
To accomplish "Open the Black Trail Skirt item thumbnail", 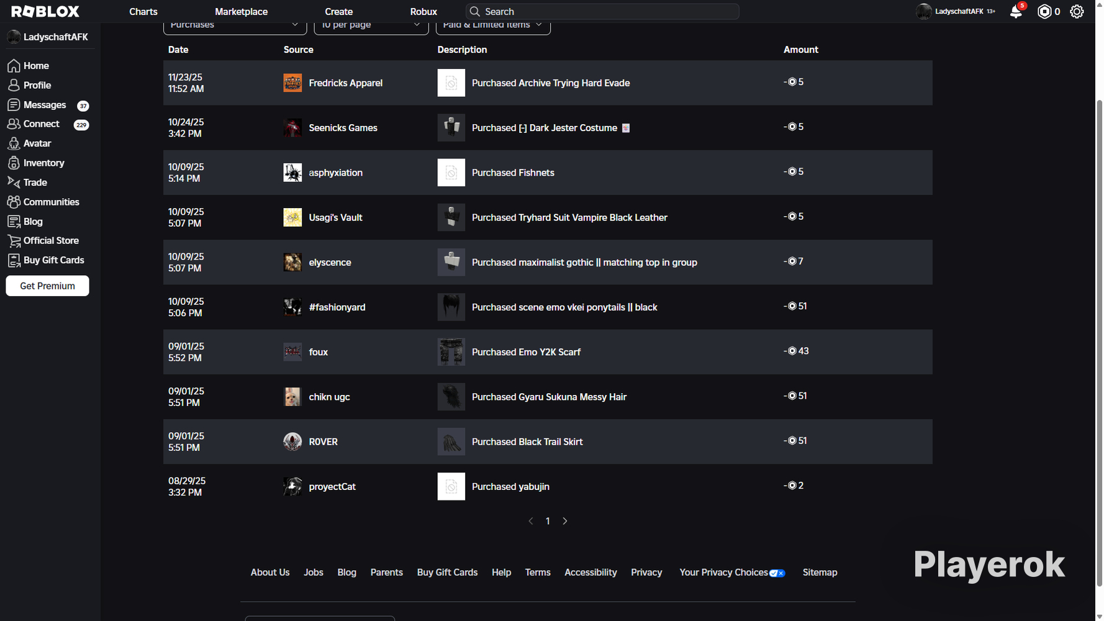I will pos(451,442).
